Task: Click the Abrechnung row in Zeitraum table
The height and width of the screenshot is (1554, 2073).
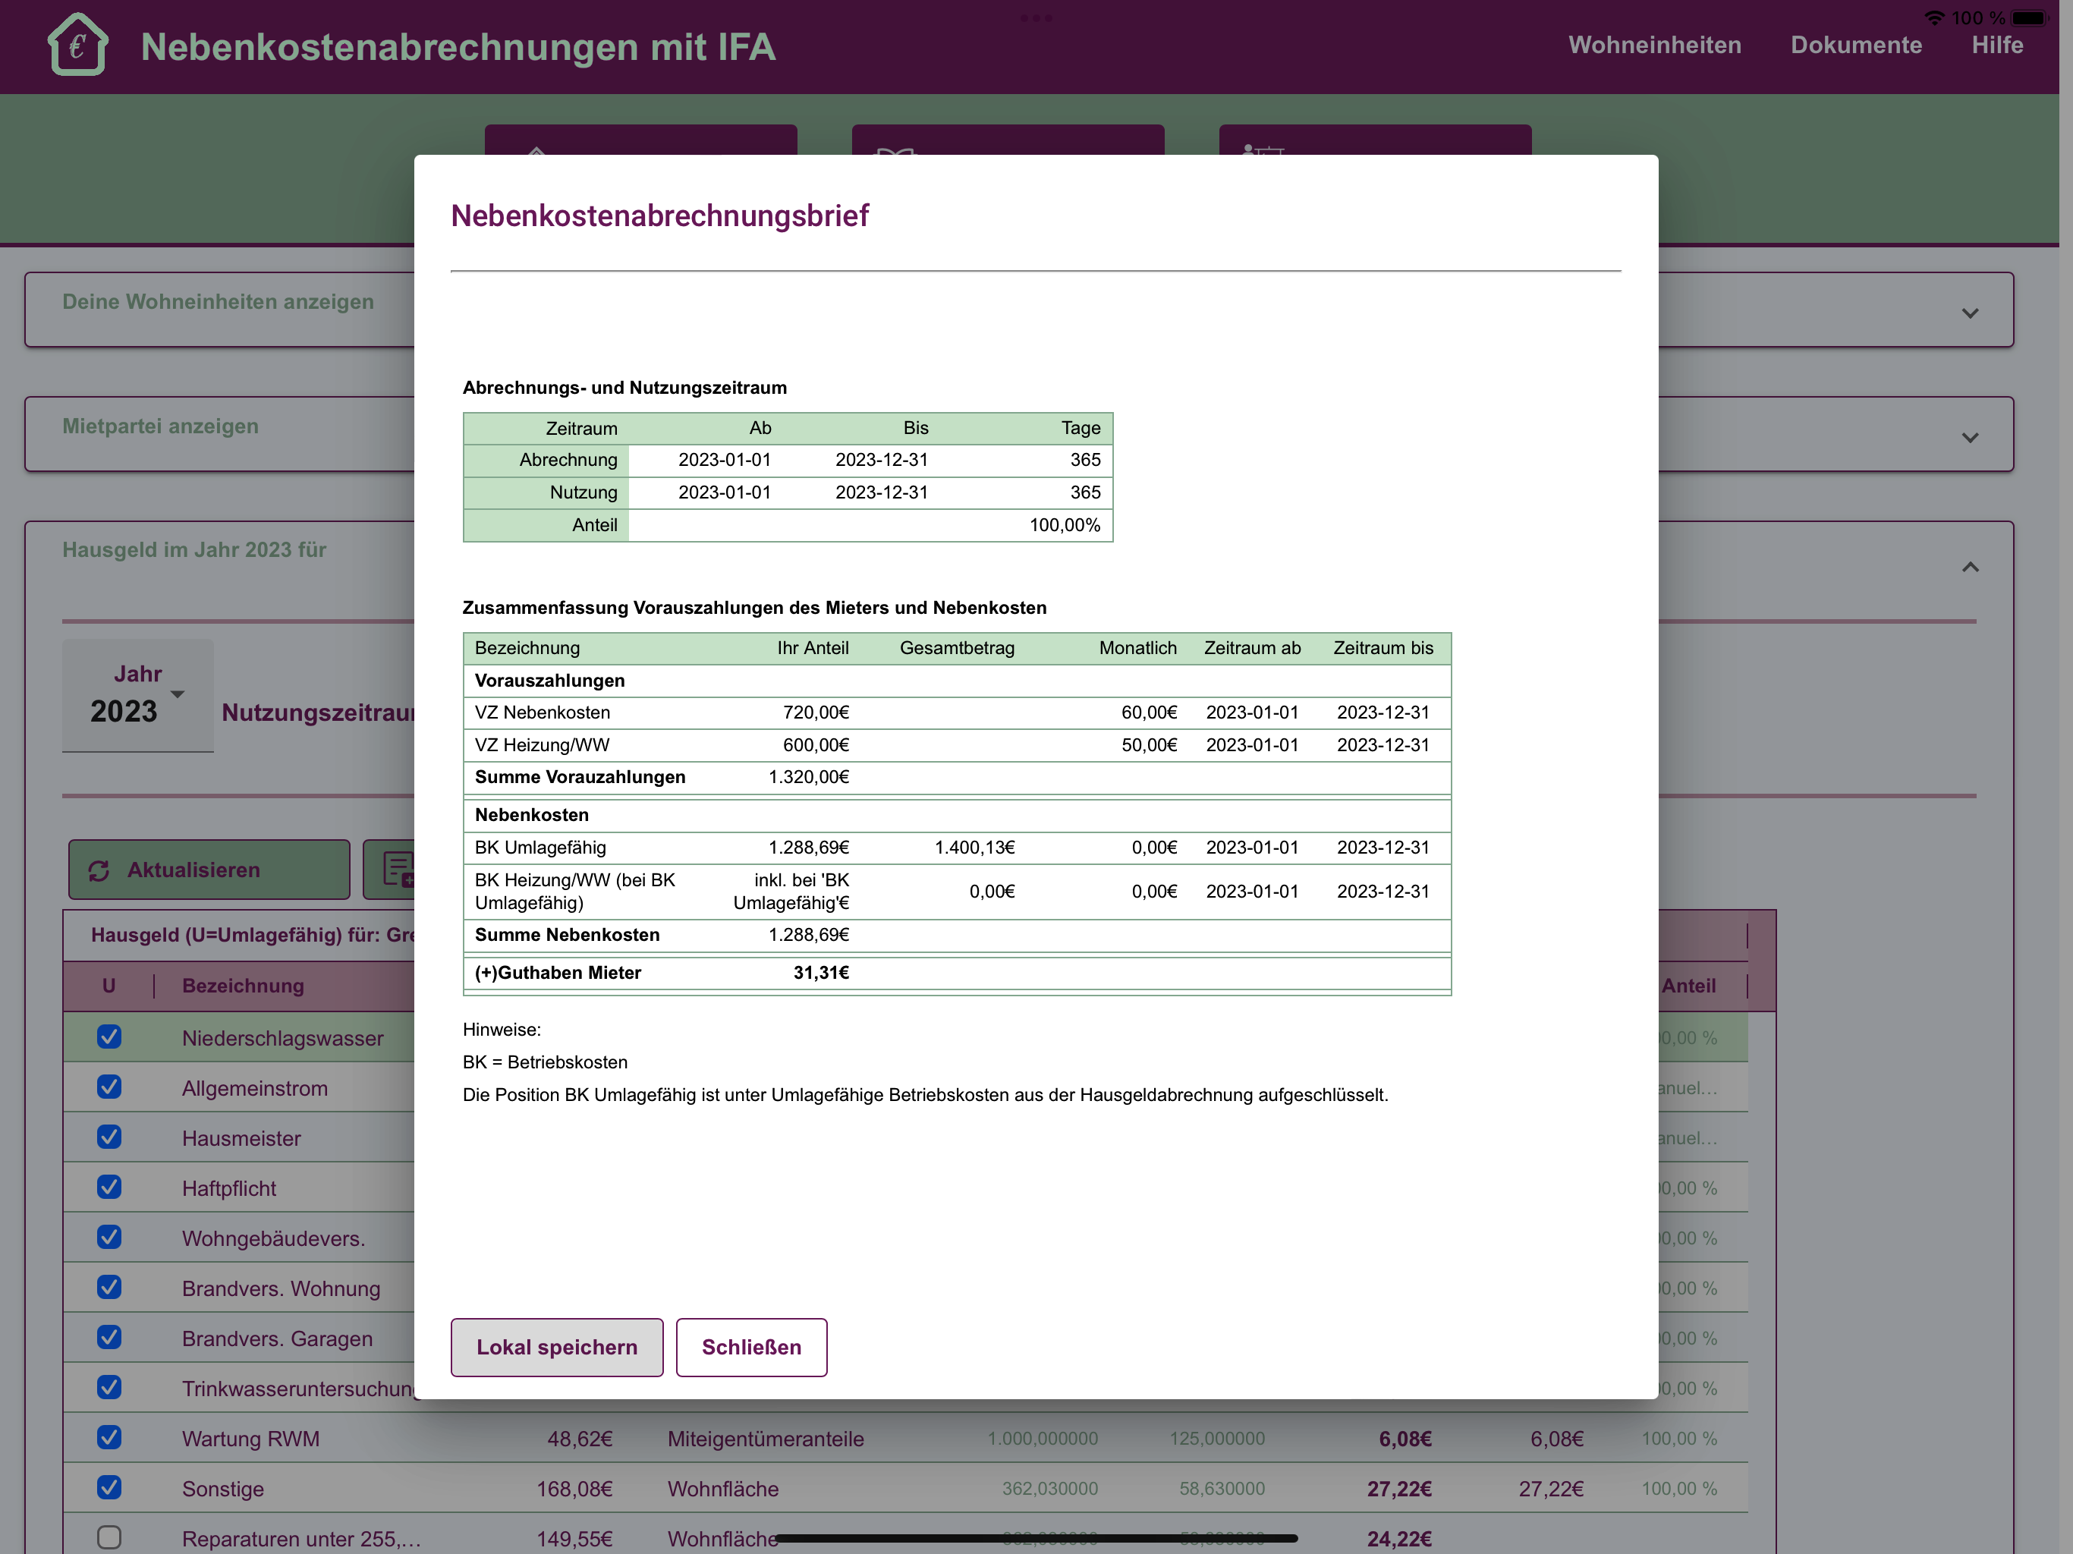Action: pyautogui.click(x=788, y=460)
